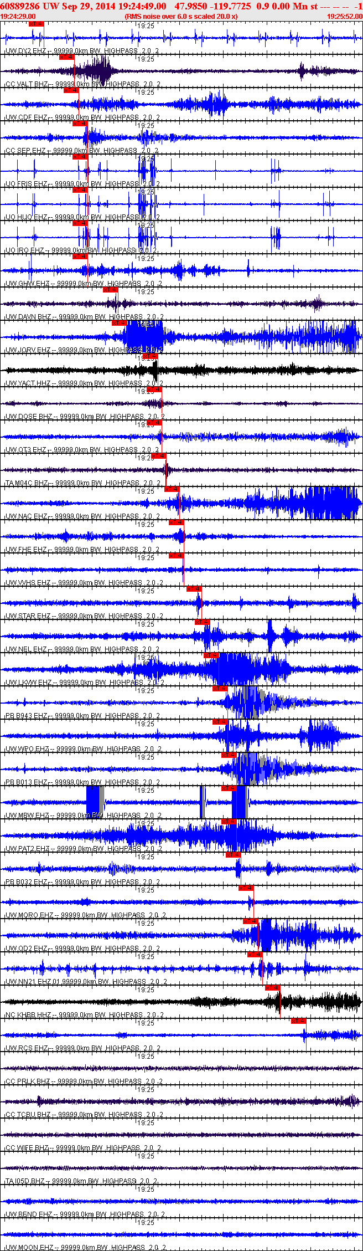363x1251 pixels.
Task: Click the red pick marker on NC KHBB trace
Action: coord(273,988)
